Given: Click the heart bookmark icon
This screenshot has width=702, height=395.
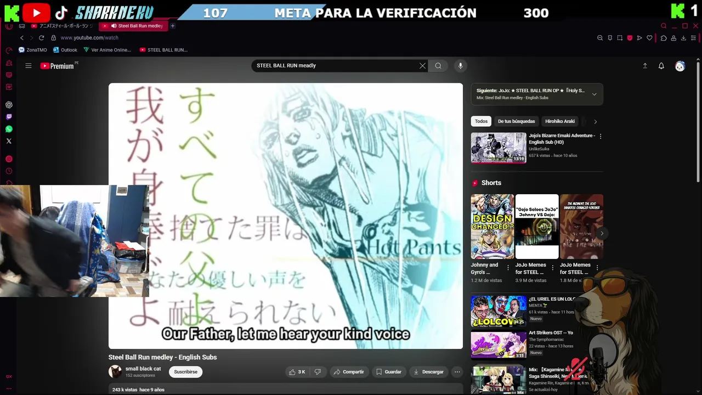Looking at the screenshot, I should [649, 38].
